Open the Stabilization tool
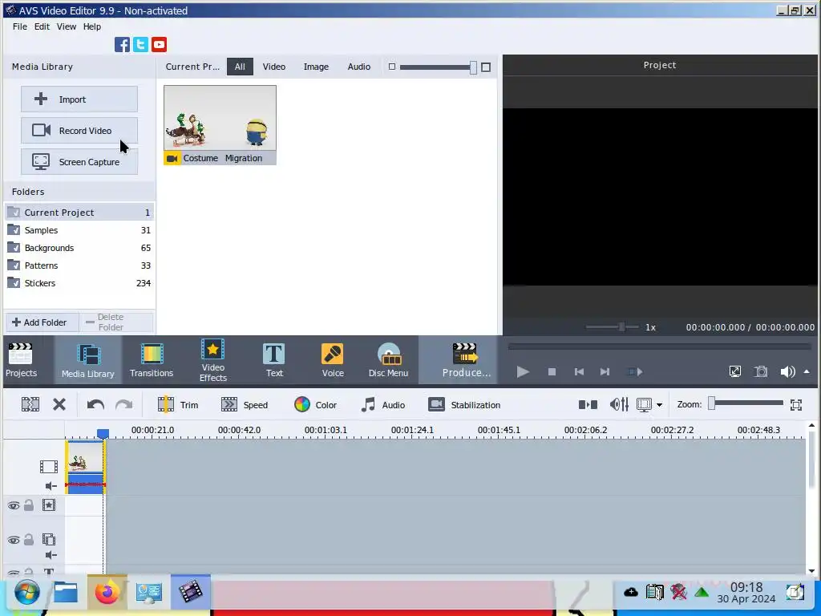Screen dimensions: 821x616 point(464,404)
